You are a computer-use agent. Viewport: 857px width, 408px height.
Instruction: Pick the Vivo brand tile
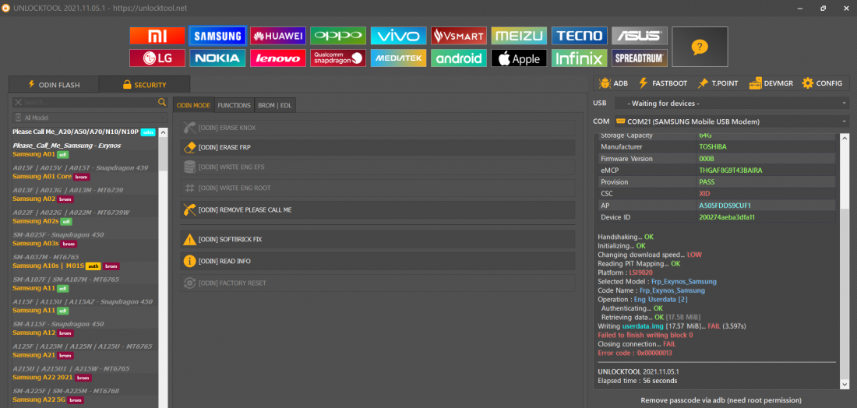[x=398, y=36]
